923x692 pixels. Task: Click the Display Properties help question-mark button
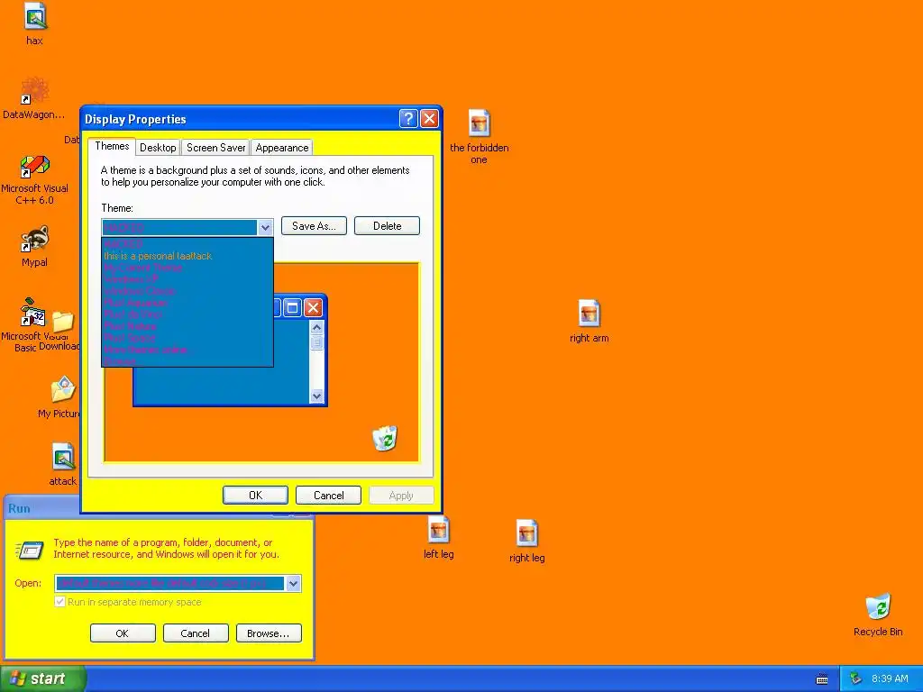[408, 119]
